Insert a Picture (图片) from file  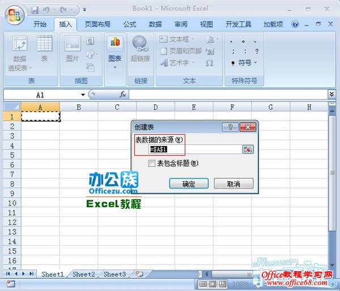[x=73, y=49]
